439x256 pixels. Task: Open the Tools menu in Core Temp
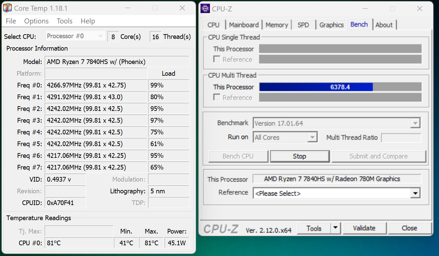(64, 21)
